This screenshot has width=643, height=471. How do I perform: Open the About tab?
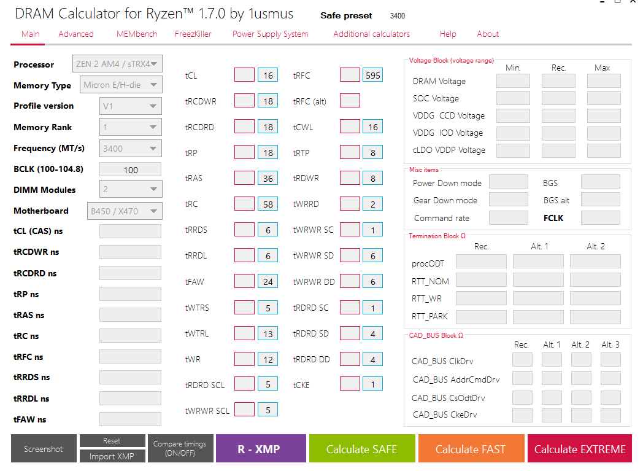tap(488, 34)
